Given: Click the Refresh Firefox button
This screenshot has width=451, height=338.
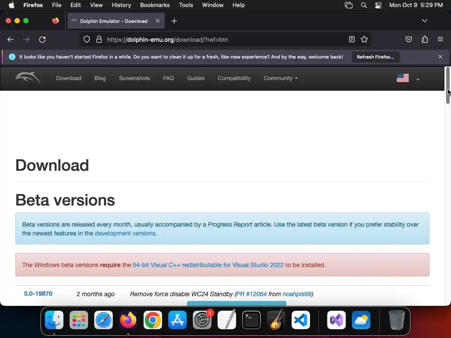Looking at the screenshot, I should click(375, 57).
